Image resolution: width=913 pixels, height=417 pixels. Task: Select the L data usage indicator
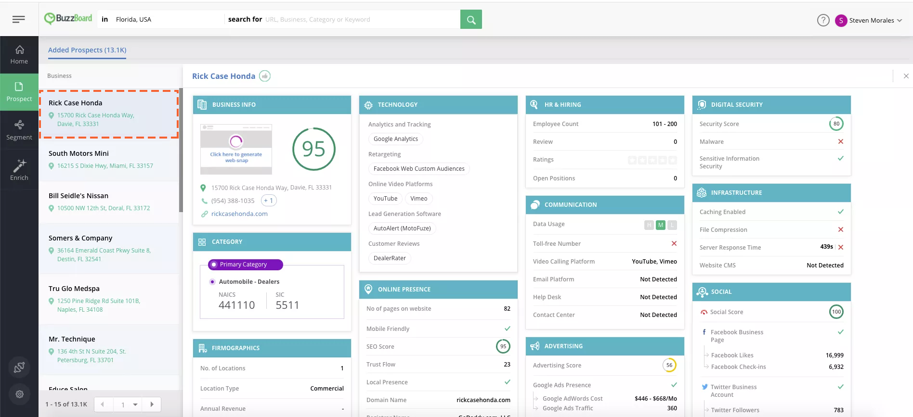(672, 225)
